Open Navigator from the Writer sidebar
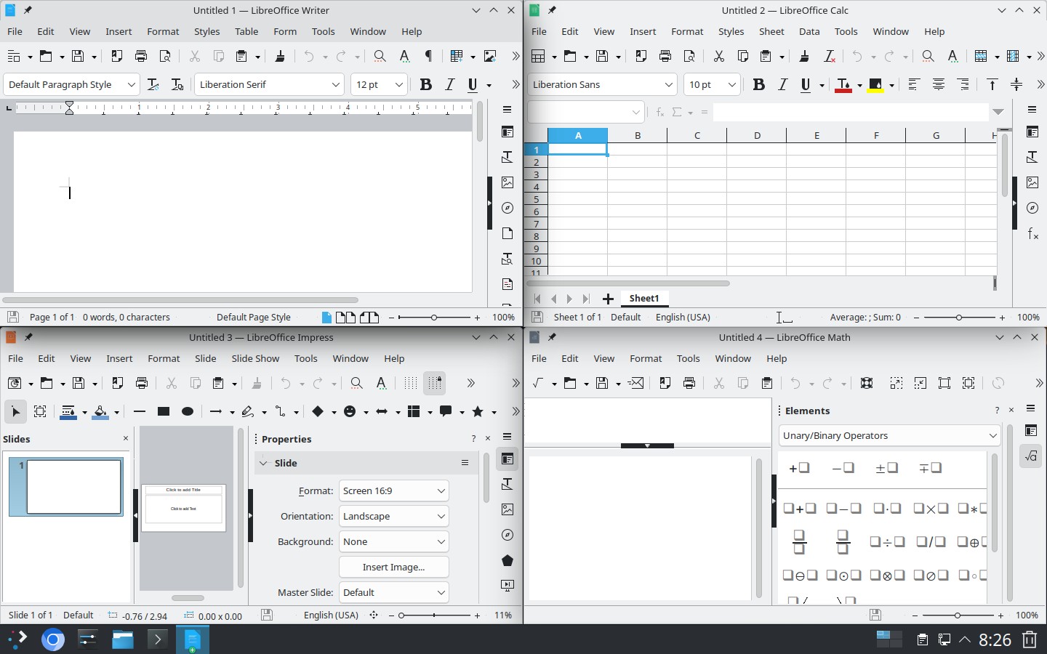The image size is (1047, 654). tap(508, 208)
